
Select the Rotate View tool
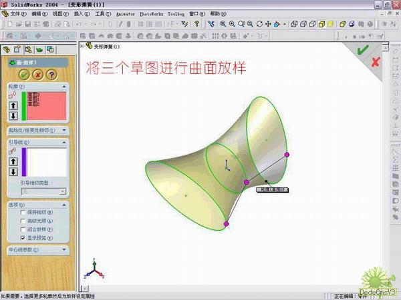point(259,24)
